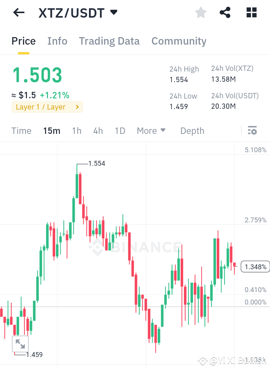Expand the chart to fullscreen
The image size is (270, 369).
point(20,343)
